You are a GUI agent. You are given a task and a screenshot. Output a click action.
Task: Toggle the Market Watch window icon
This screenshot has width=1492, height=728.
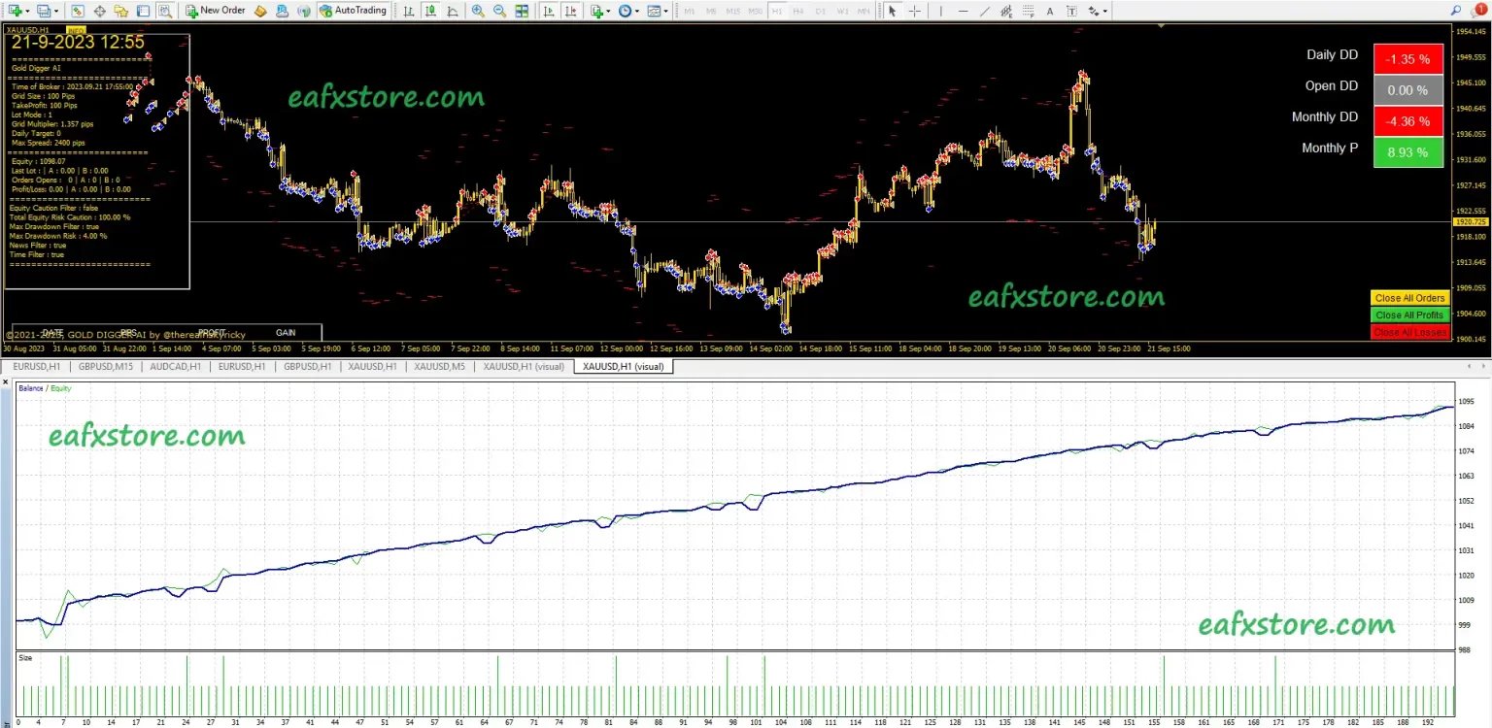point(77,11)
